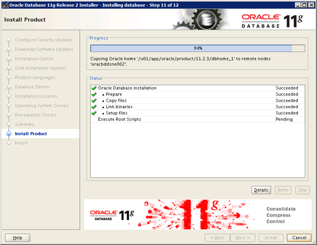Click the 94% progress bar

point(198,48)
